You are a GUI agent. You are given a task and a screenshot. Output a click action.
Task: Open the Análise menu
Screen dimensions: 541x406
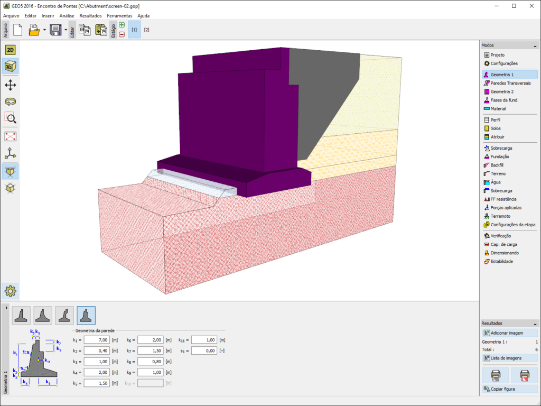click(x=67, y=16)
